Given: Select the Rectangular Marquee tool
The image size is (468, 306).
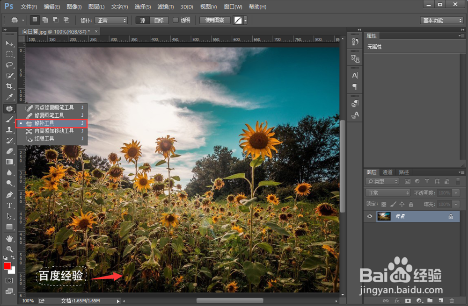Looking at the screenshot, I should (9, 54).
